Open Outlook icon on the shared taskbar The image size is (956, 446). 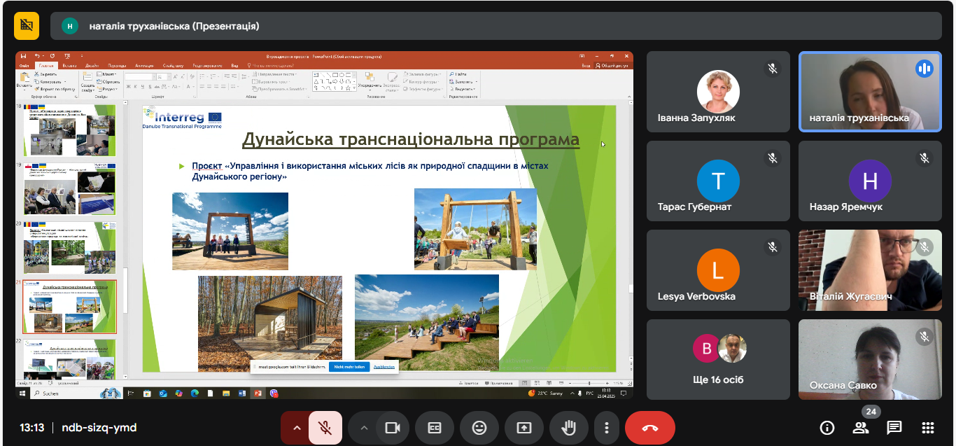[x=162, y=393]
